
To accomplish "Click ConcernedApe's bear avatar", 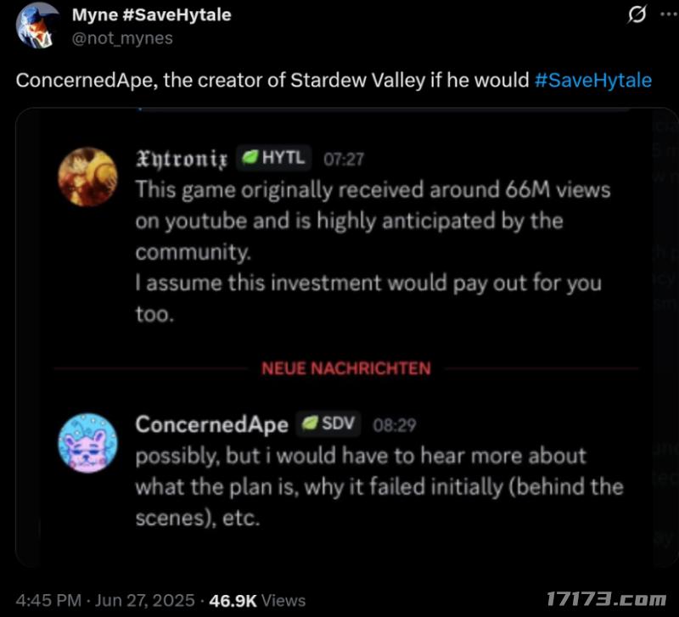I will [87, 444].
